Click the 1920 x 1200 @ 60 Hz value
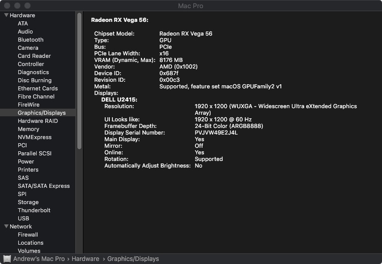Image resolution: width=382 pixels, height=264 pixels. pos(223,119)
